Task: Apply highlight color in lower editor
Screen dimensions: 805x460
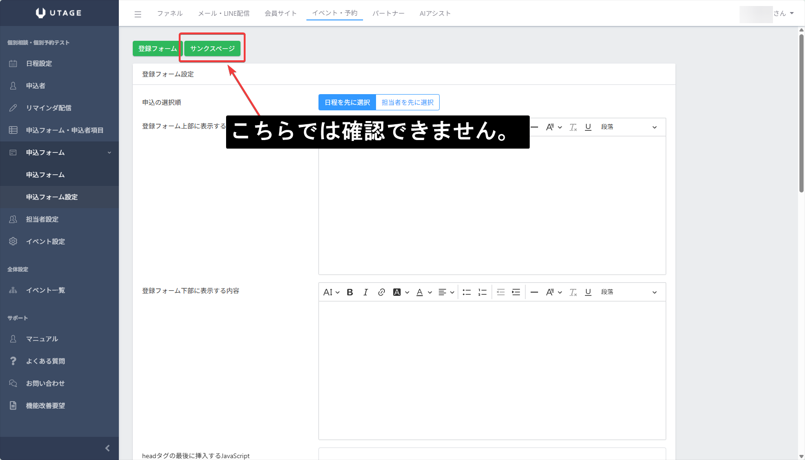Action: [397, 292]
